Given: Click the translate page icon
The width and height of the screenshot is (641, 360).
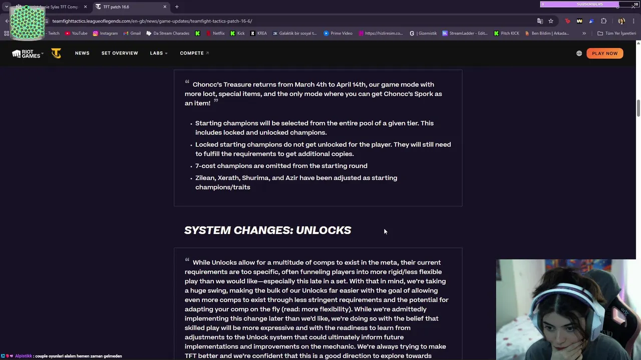Looking at the screenshot, I should tap(540, 21).
